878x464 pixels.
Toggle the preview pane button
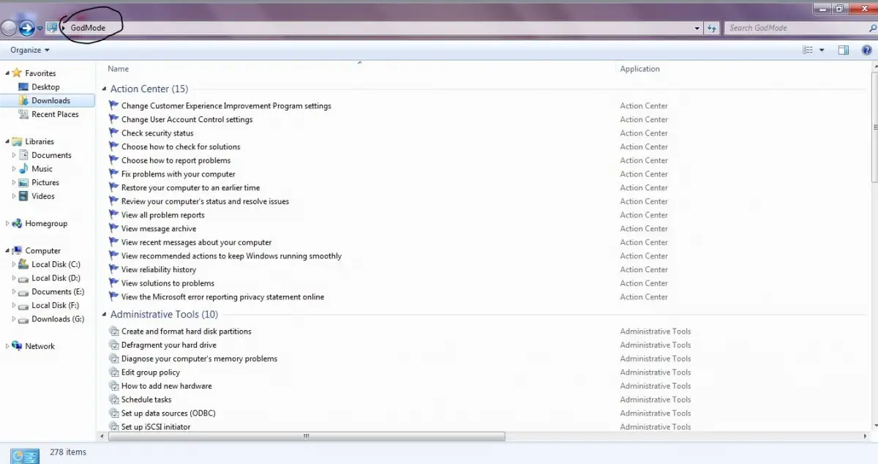click(x=844, y=50)
